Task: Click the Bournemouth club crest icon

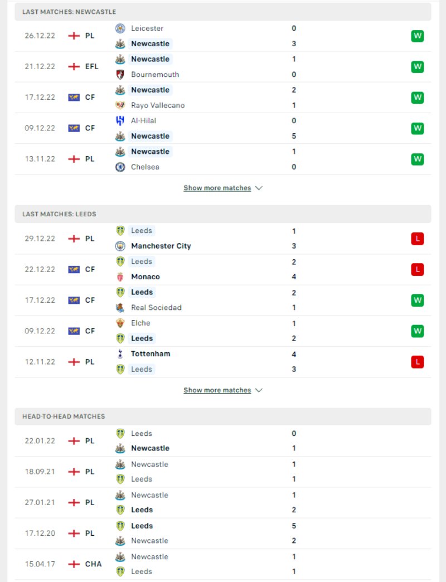Action: 120,74
